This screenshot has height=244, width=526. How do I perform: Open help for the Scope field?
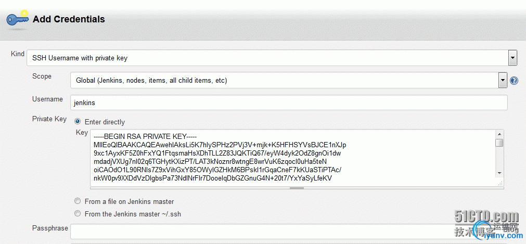[x=514, y=81]
